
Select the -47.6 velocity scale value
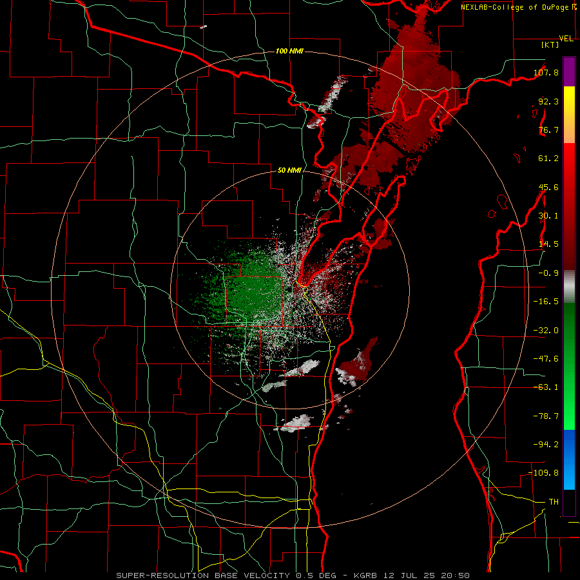[x=546, y=359]
